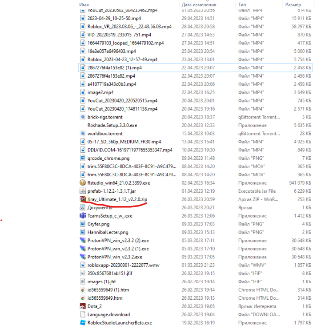Click the robloxapp-20230301-2222077.wmv icon

(x=83, y=265)
